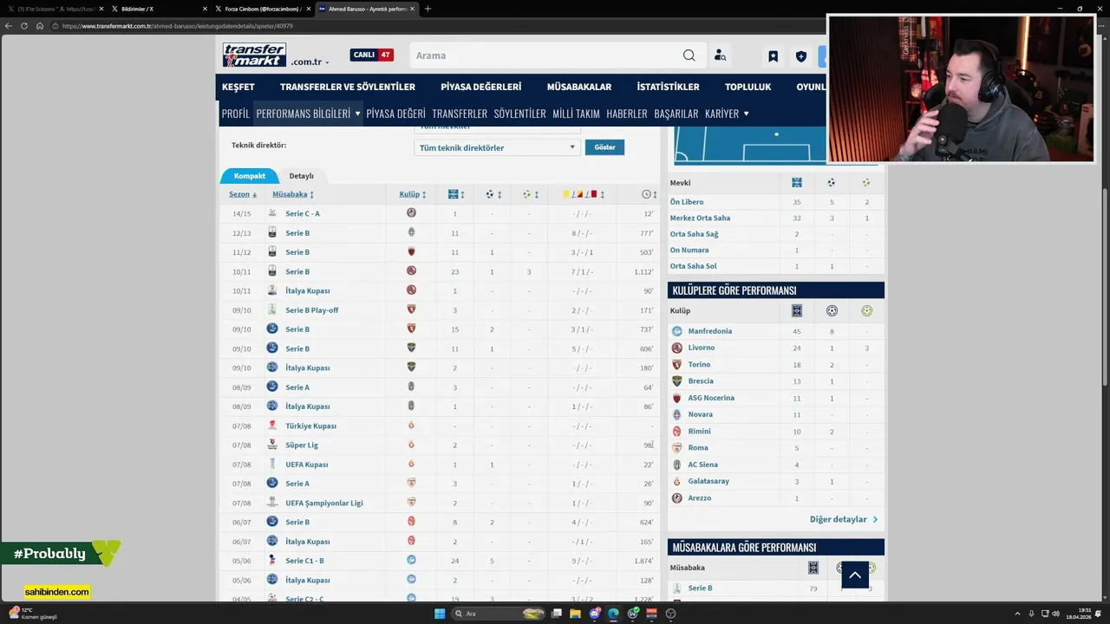Open Süper Lig competition link
The image size is (1110, 624).
(x=302, y=445)
